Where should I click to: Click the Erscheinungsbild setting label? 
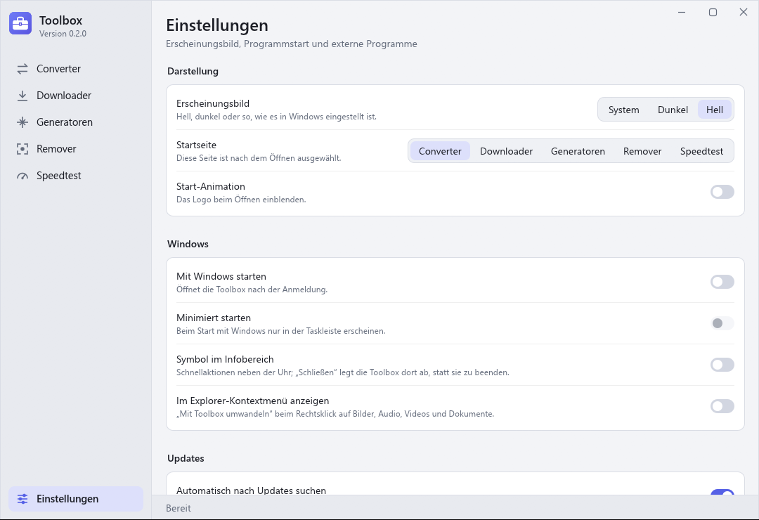[x=213, y=103]
